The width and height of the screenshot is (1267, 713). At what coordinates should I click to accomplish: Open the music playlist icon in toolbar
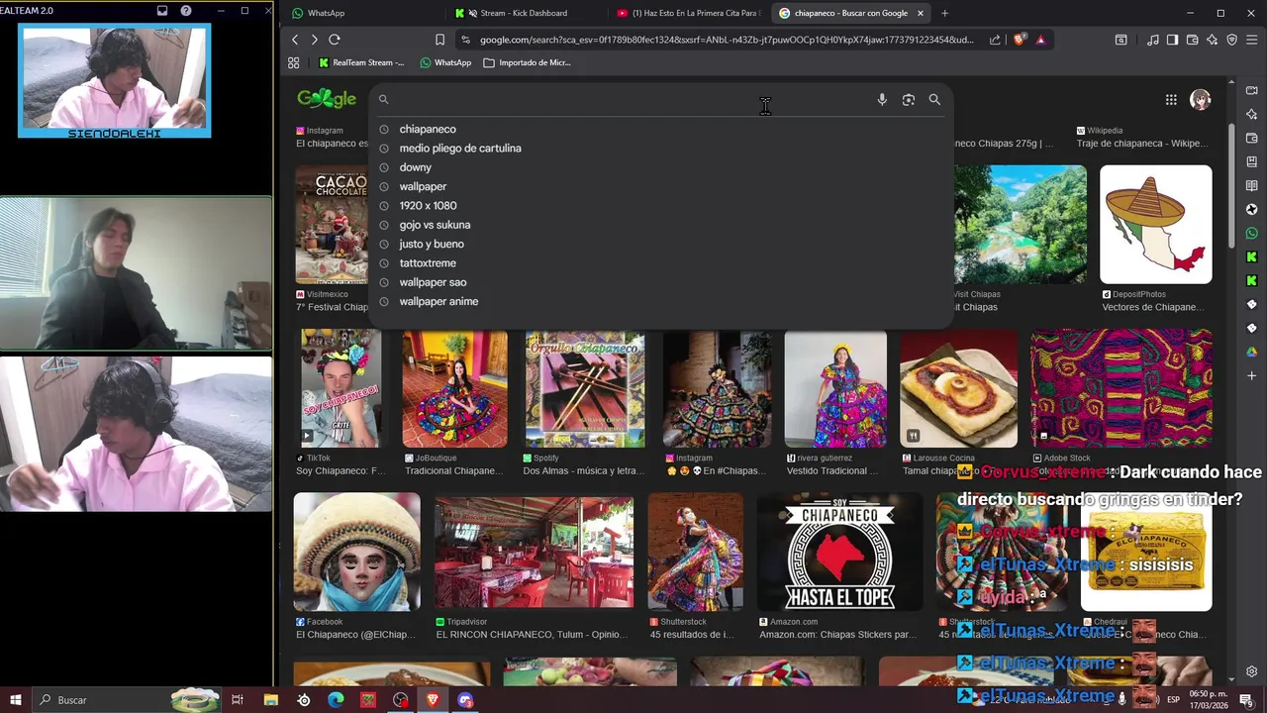point(1153,40)
